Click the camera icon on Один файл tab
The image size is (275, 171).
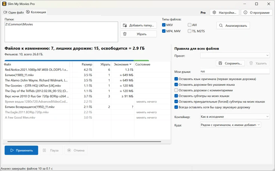click(5, 12)
